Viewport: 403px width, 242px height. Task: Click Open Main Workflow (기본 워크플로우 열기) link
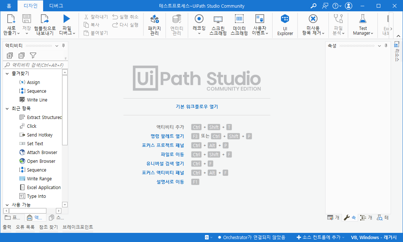point(197,107)
